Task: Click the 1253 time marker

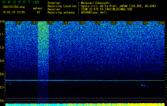Action: point(50,23)
